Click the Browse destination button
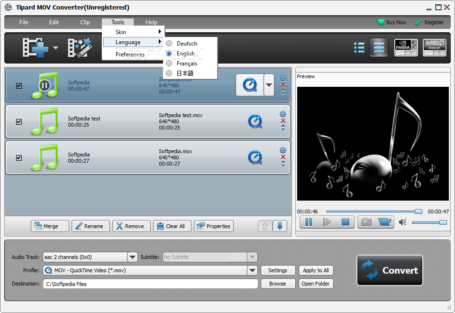This screenshot has width=455, height=313. pyautogui.click(x=278, y=284)
